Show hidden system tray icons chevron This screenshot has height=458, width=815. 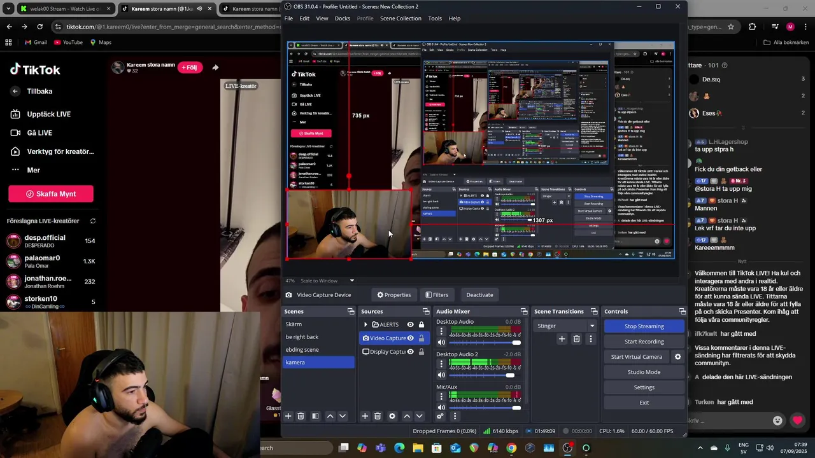click(x=700, y=448)
